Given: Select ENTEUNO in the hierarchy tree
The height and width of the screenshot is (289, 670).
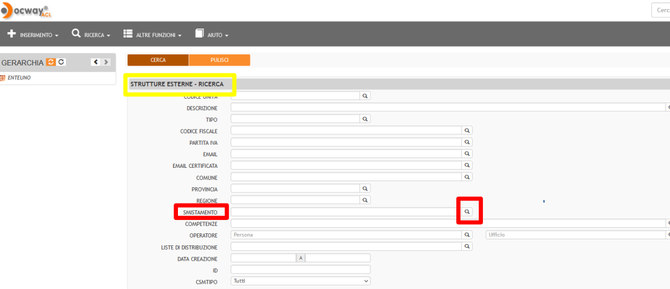Looking at the screenshot, I should click(19, 78).
